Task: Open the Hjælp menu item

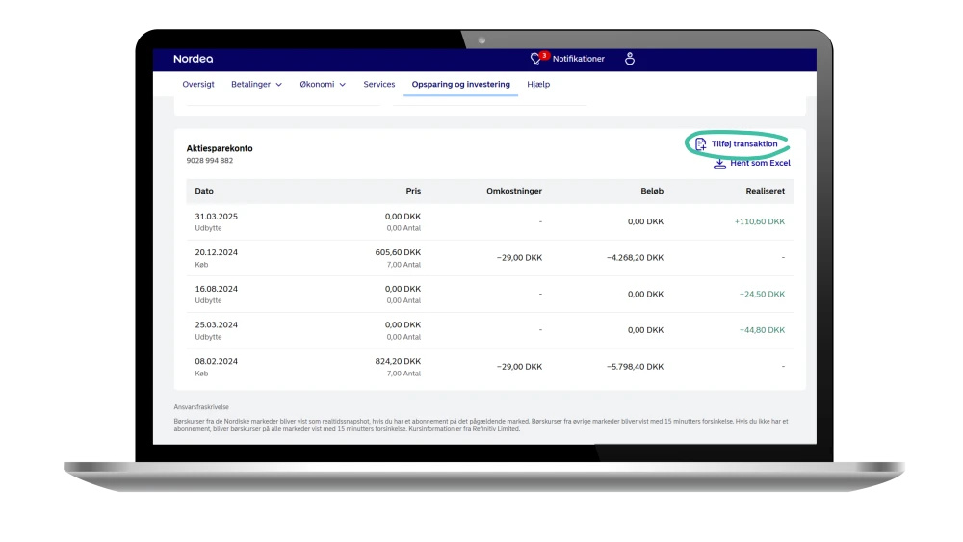Action: click(x=538, y=85)
